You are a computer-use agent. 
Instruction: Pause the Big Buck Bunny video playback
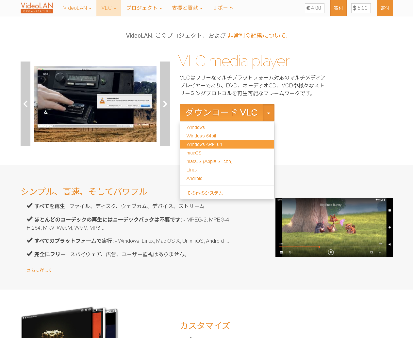331,252
